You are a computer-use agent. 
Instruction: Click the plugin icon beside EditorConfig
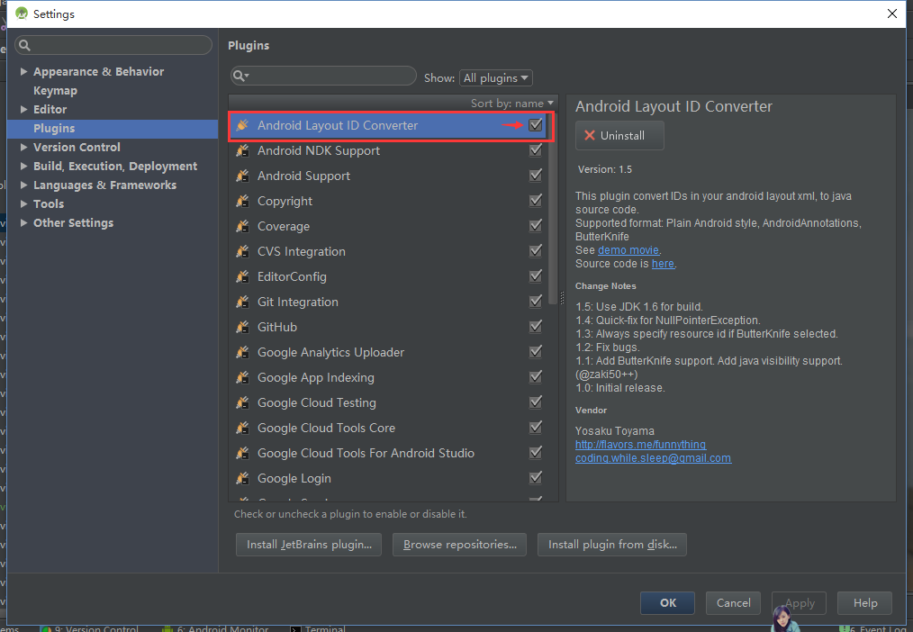pos(242,276)
